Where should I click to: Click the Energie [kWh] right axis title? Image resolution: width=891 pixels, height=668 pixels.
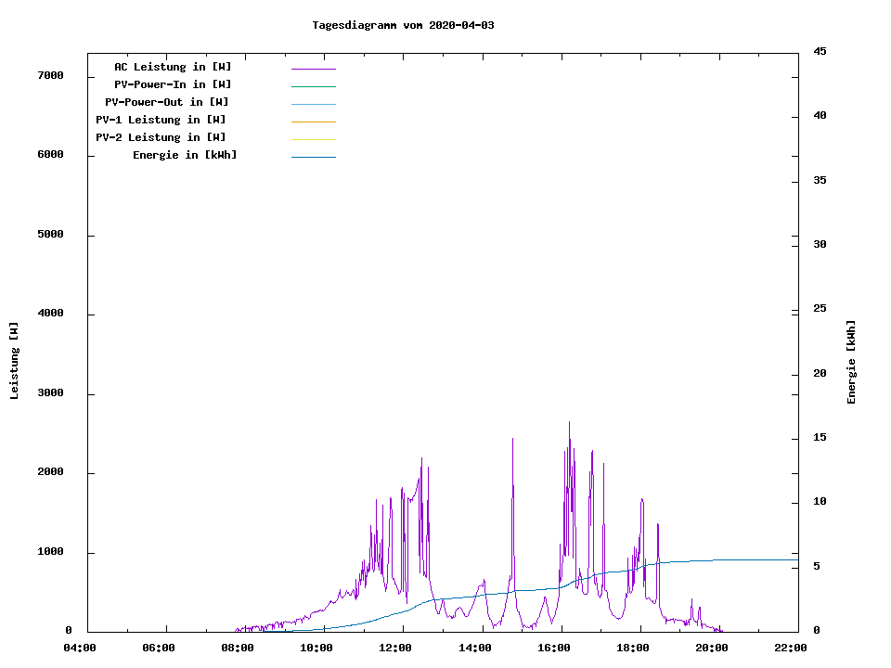click(851, 362)
